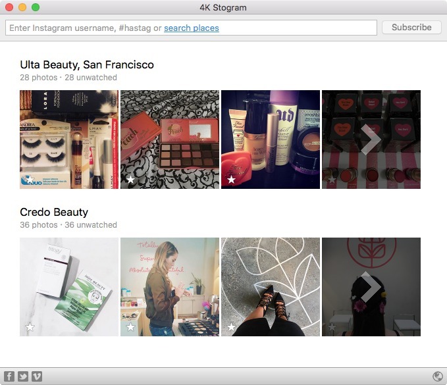Click the Subscribe button
Image resolution: width=447 pixels, height=385 pixels.
coord(411,28)
